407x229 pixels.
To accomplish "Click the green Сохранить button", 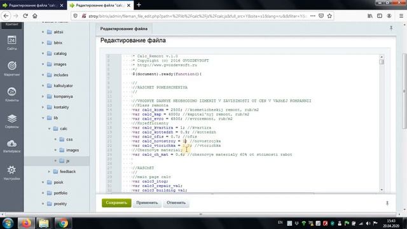I will coord(116,203).
